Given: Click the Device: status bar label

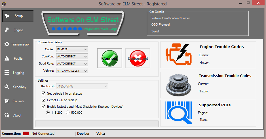Looking at the screenshot, I should coord(83,134).
